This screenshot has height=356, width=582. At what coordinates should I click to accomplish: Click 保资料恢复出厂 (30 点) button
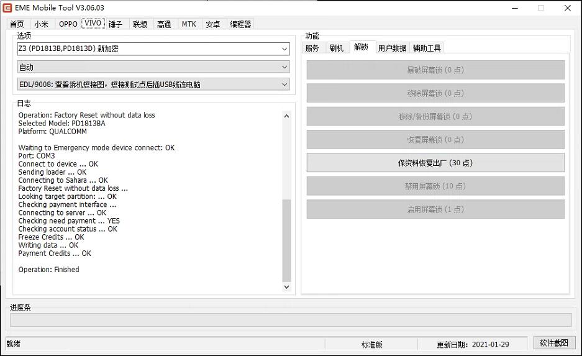click(435, 163)
